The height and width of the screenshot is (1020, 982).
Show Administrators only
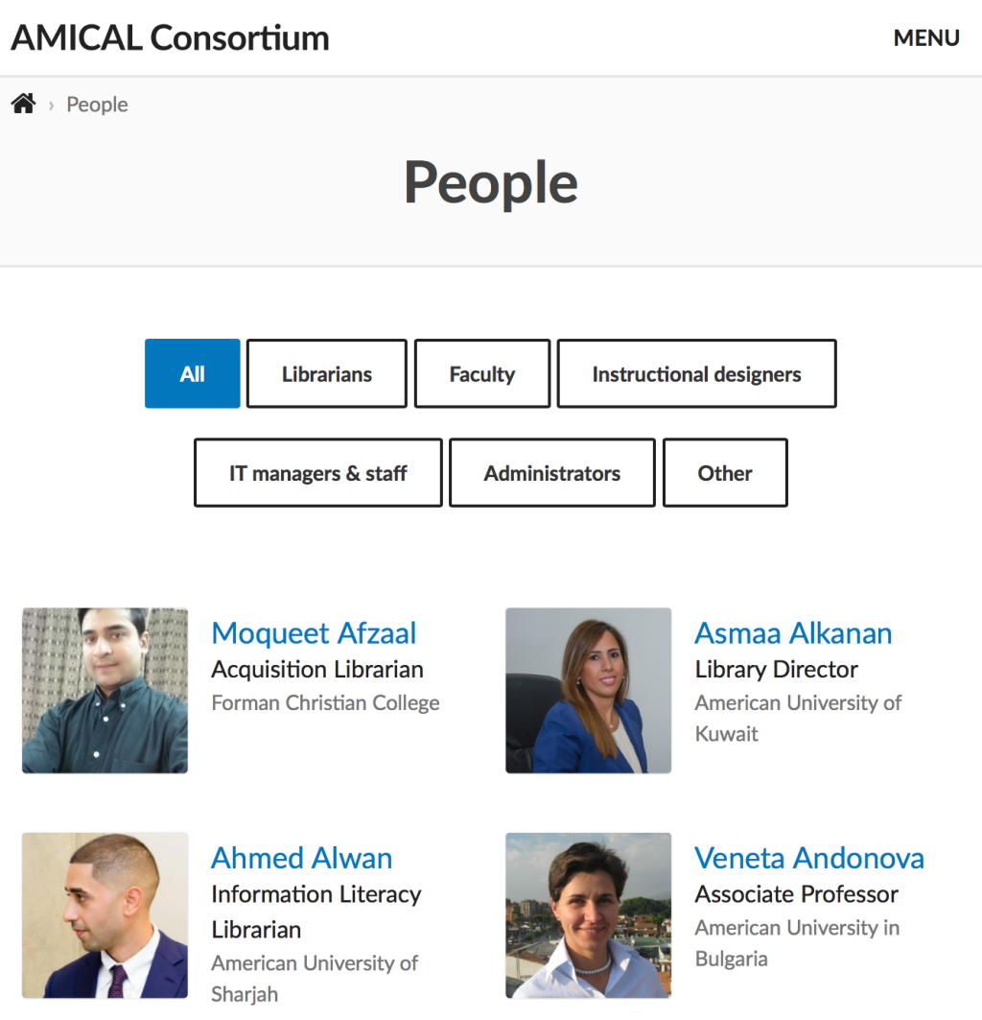pyautogui.click(x=552, y=473)
